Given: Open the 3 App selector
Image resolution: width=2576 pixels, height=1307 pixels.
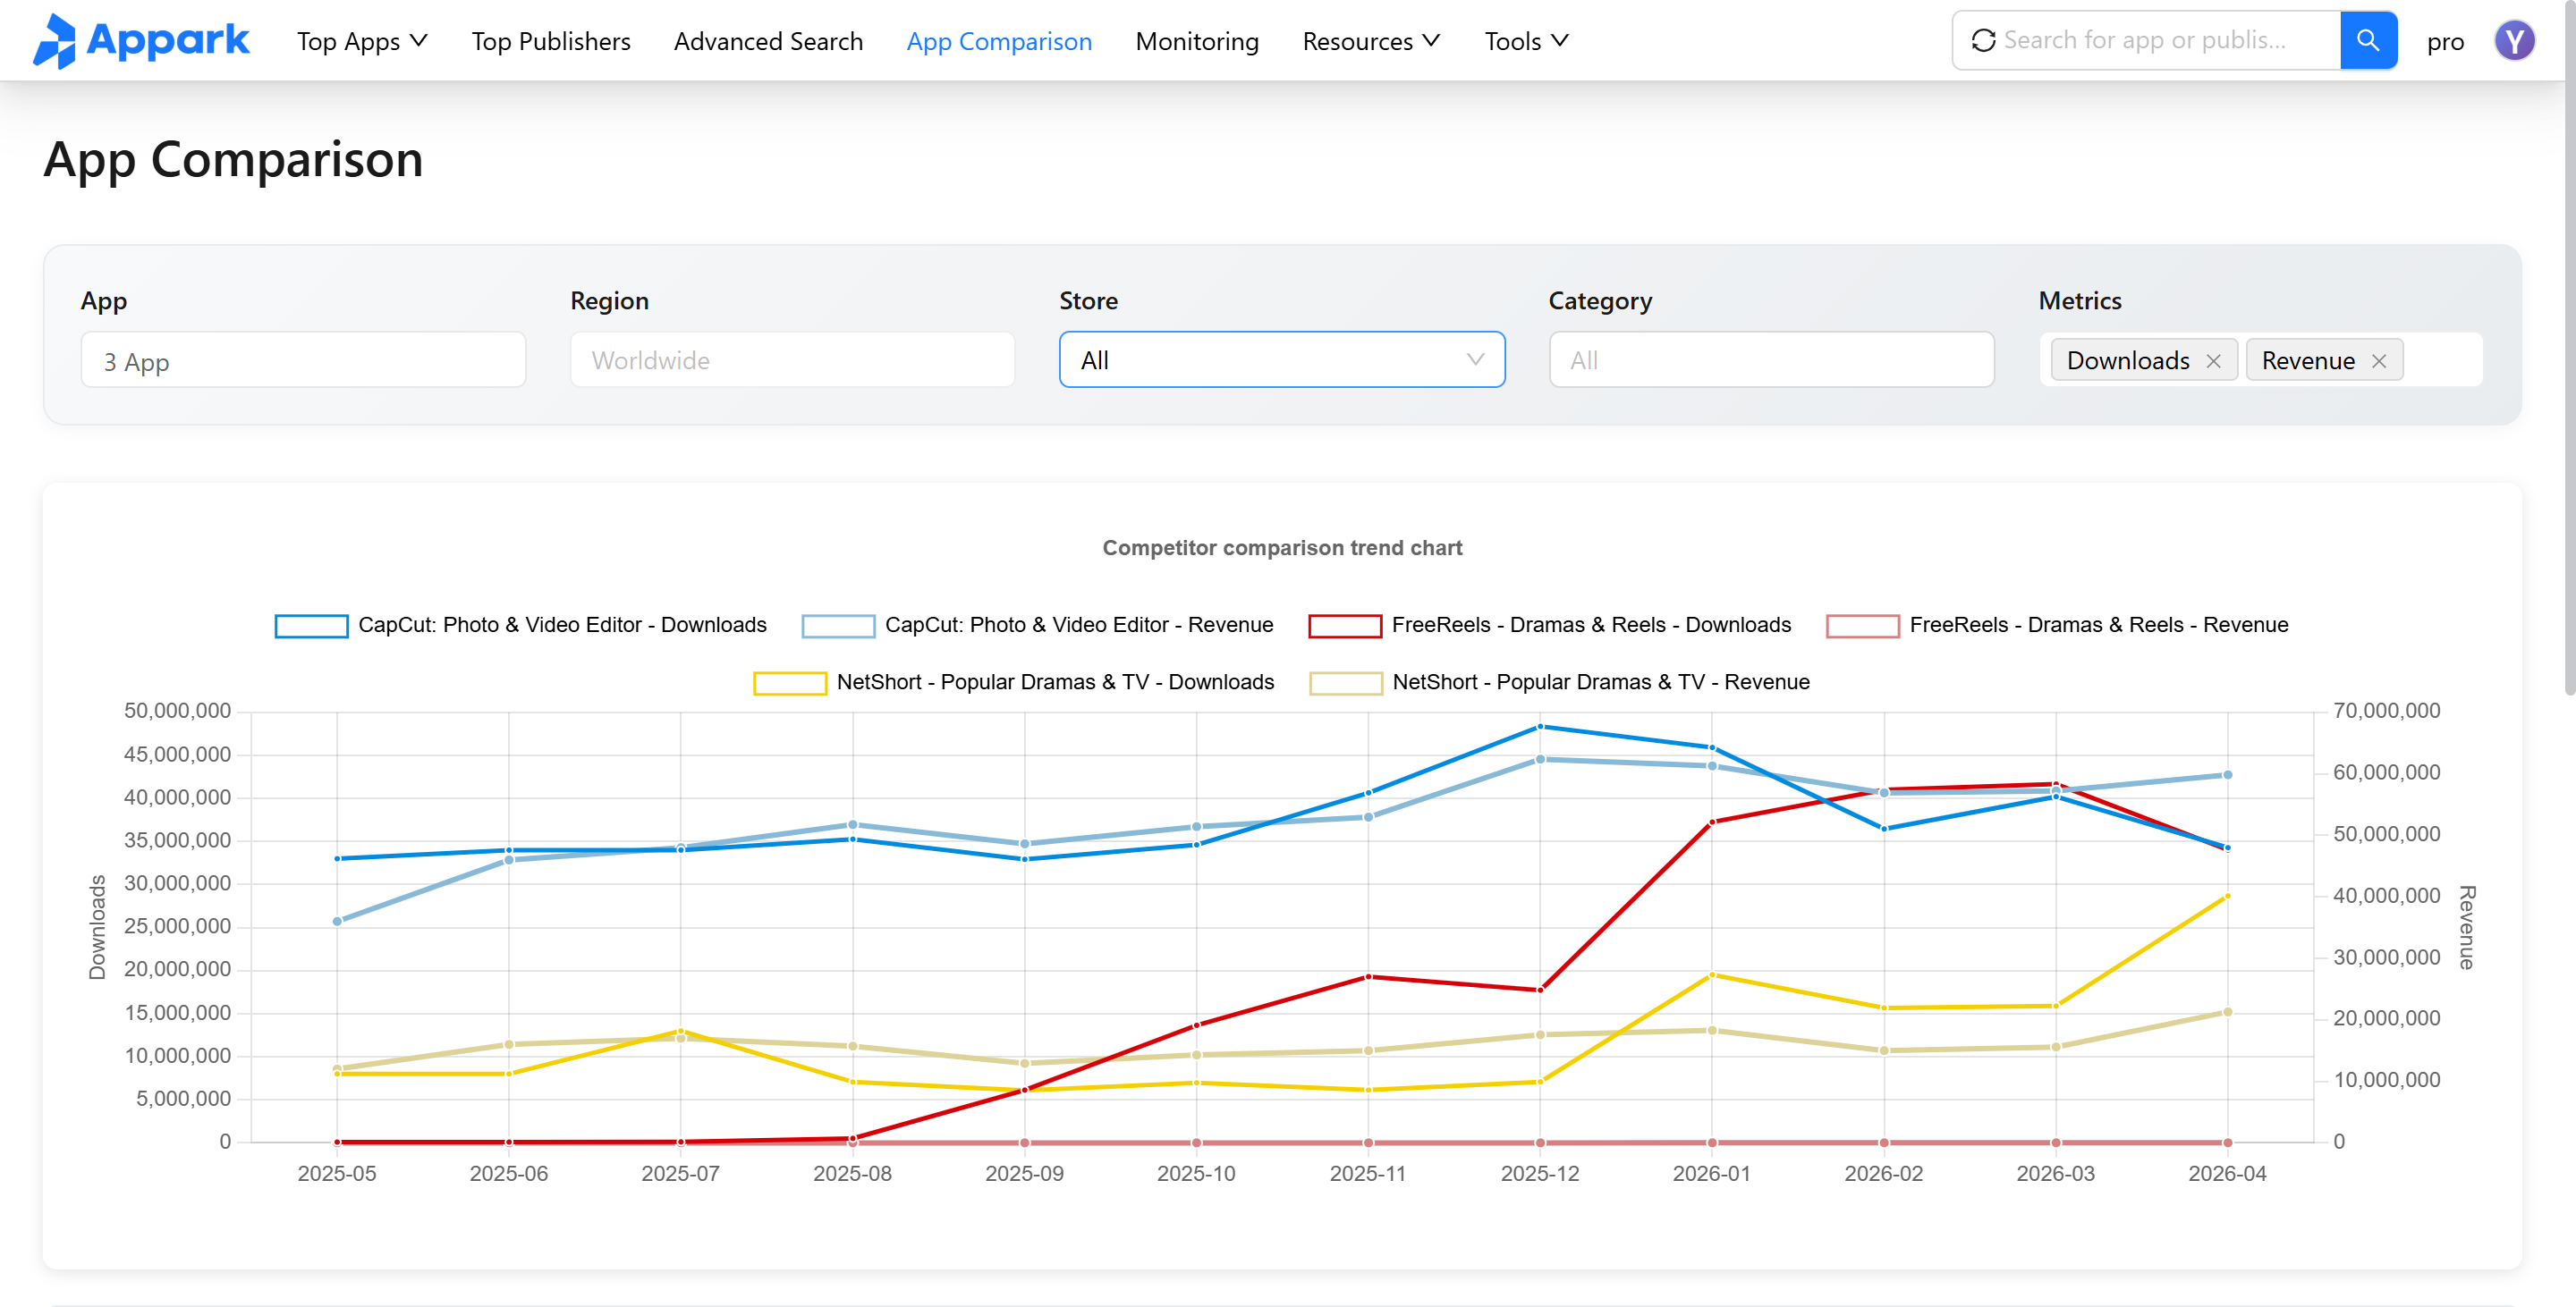Looking at the screenshot, I should [303, 359].
